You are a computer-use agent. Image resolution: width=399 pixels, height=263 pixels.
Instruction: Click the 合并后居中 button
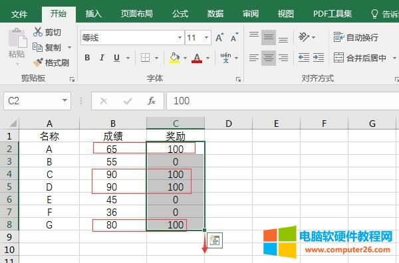point(360,58)
